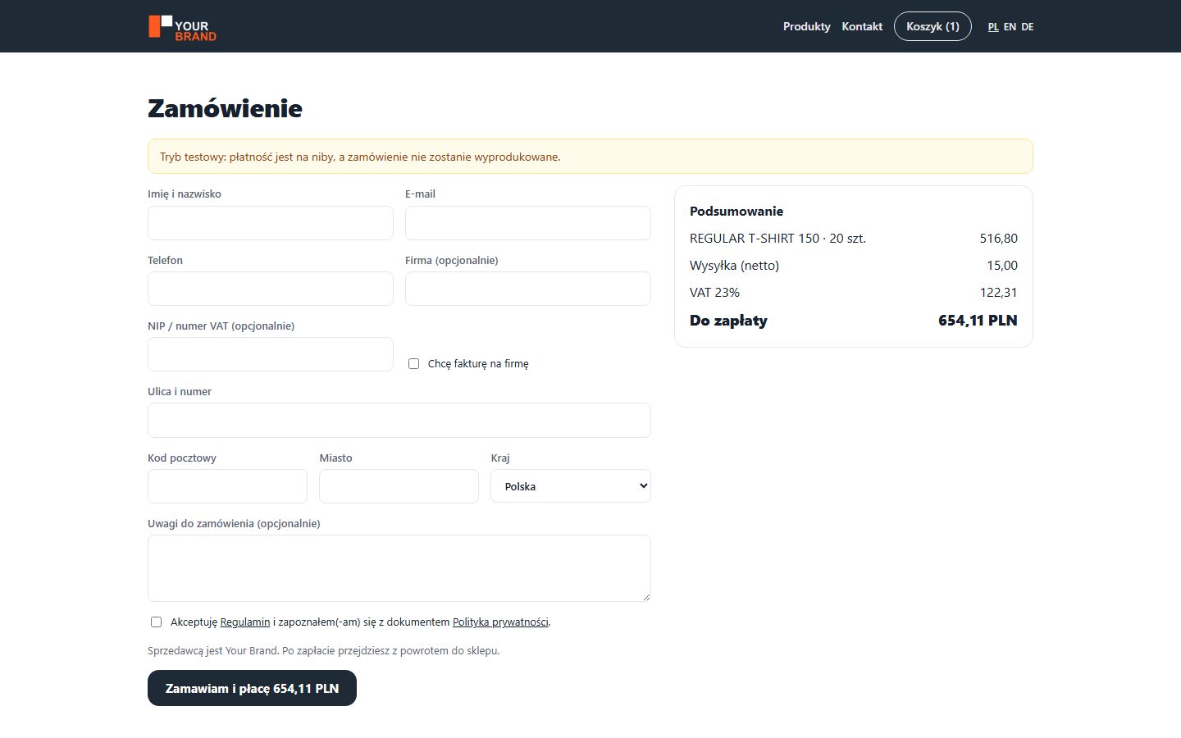Click the 516,80 product price
The height and width of the screenshot is (738, 1181).
coord(998,239)
